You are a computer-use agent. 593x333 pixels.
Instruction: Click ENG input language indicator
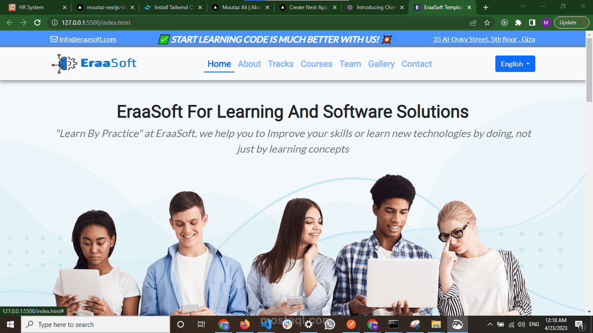coord(534,324)
